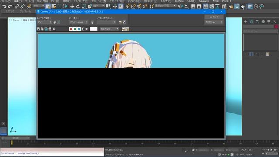Click the Render button in frame window

pos(214,17)
